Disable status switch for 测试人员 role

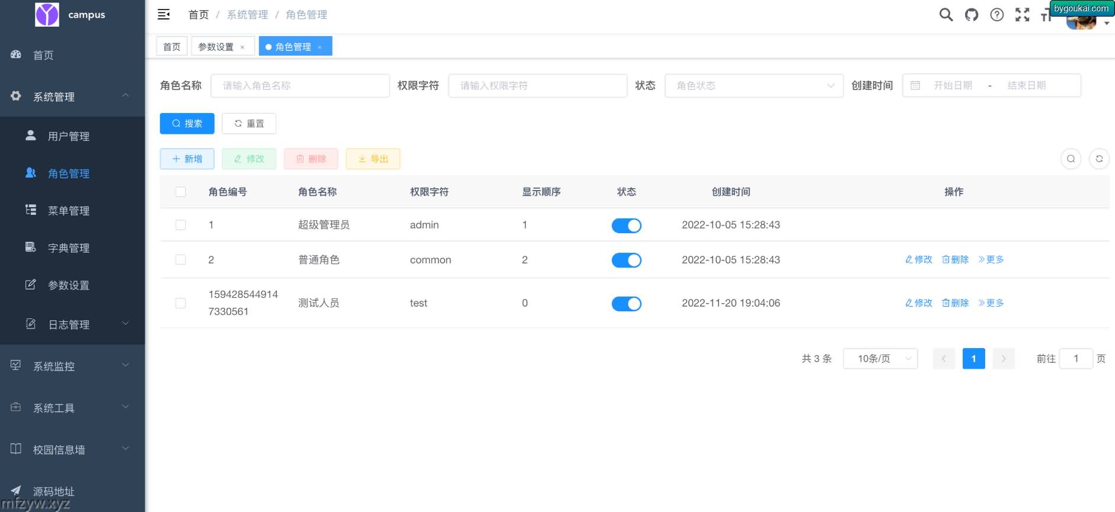tap(627, 304)
